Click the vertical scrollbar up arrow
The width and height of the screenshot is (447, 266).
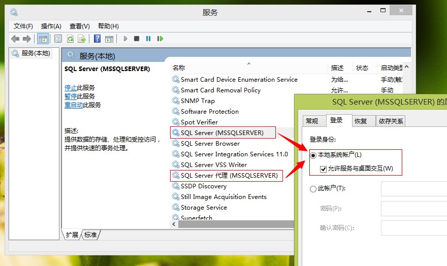point(406,67)
